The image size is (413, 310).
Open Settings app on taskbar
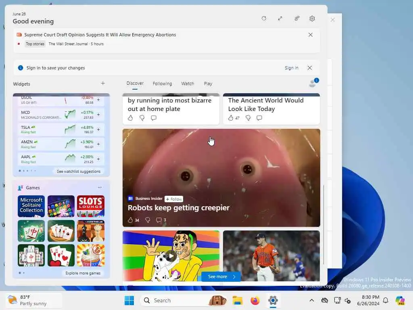tap(273, 300)
